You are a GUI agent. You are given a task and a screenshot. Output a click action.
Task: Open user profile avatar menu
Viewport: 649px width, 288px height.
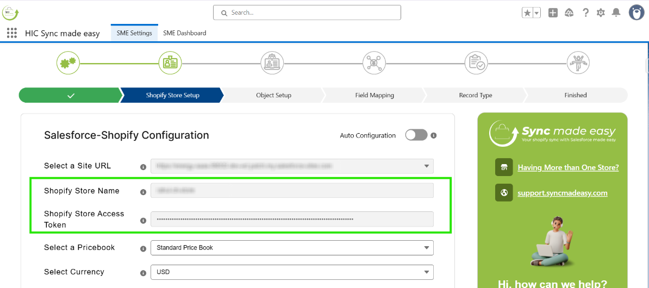pos(636,13)
